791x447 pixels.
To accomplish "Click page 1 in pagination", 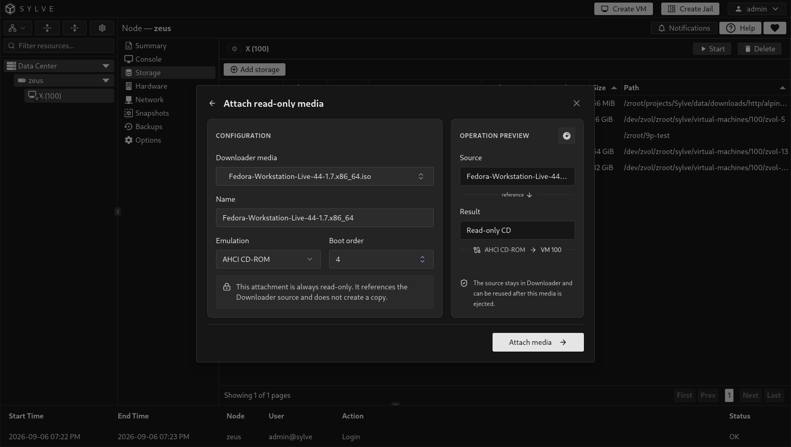I will tap(729, 395).
